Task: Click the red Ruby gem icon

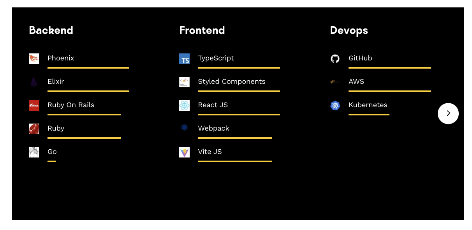Action: point(34,129)
